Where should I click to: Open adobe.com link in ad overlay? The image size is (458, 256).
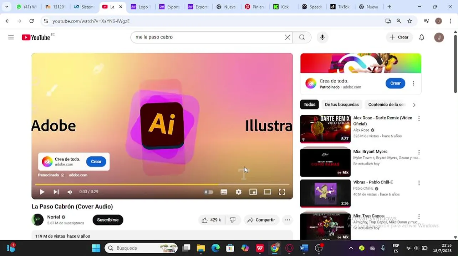tap(78, 175)
